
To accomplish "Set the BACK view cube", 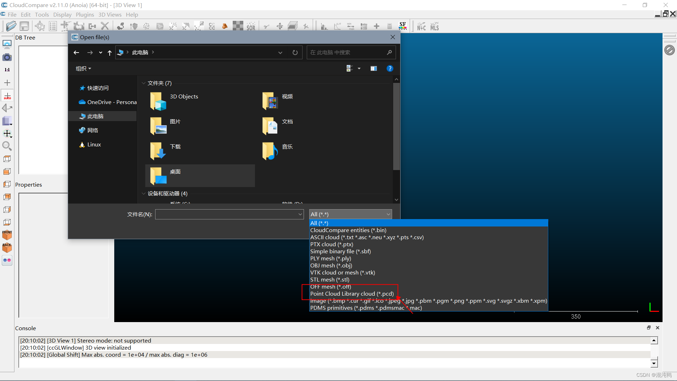I will click(x=7, y=248).
